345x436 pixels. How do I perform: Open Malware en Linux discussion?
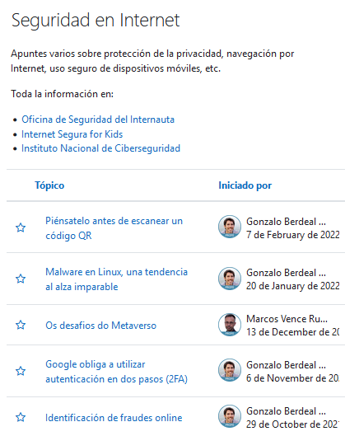click(x=116, y=279)
